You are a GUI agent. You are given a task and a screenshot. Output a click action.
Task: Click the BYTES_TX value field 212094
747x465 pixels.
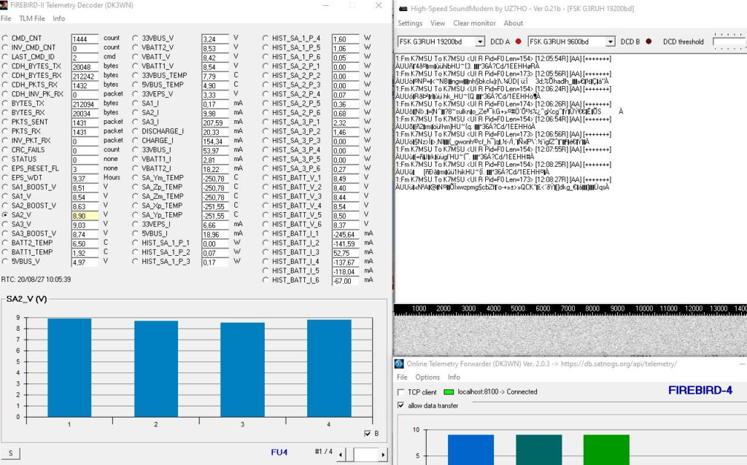[85, 104]
